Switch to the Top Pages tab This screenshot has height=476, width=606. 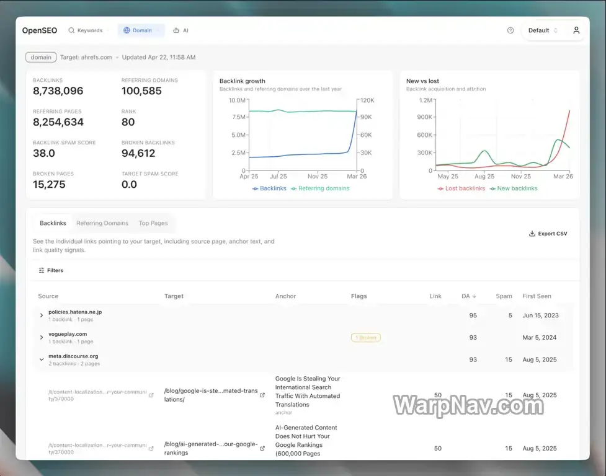tap(153, 223)
